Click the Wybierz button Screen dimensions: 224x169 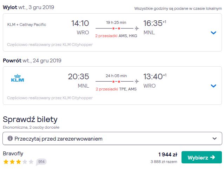tap(202, 157)
